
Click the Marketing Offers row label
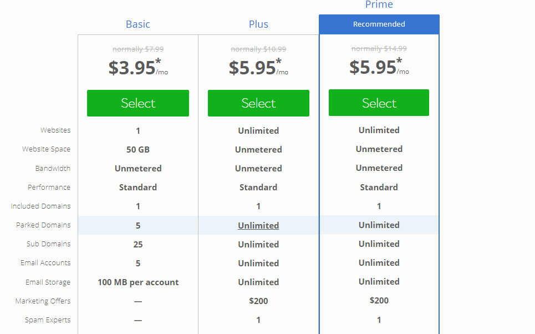tap(43, 301)
